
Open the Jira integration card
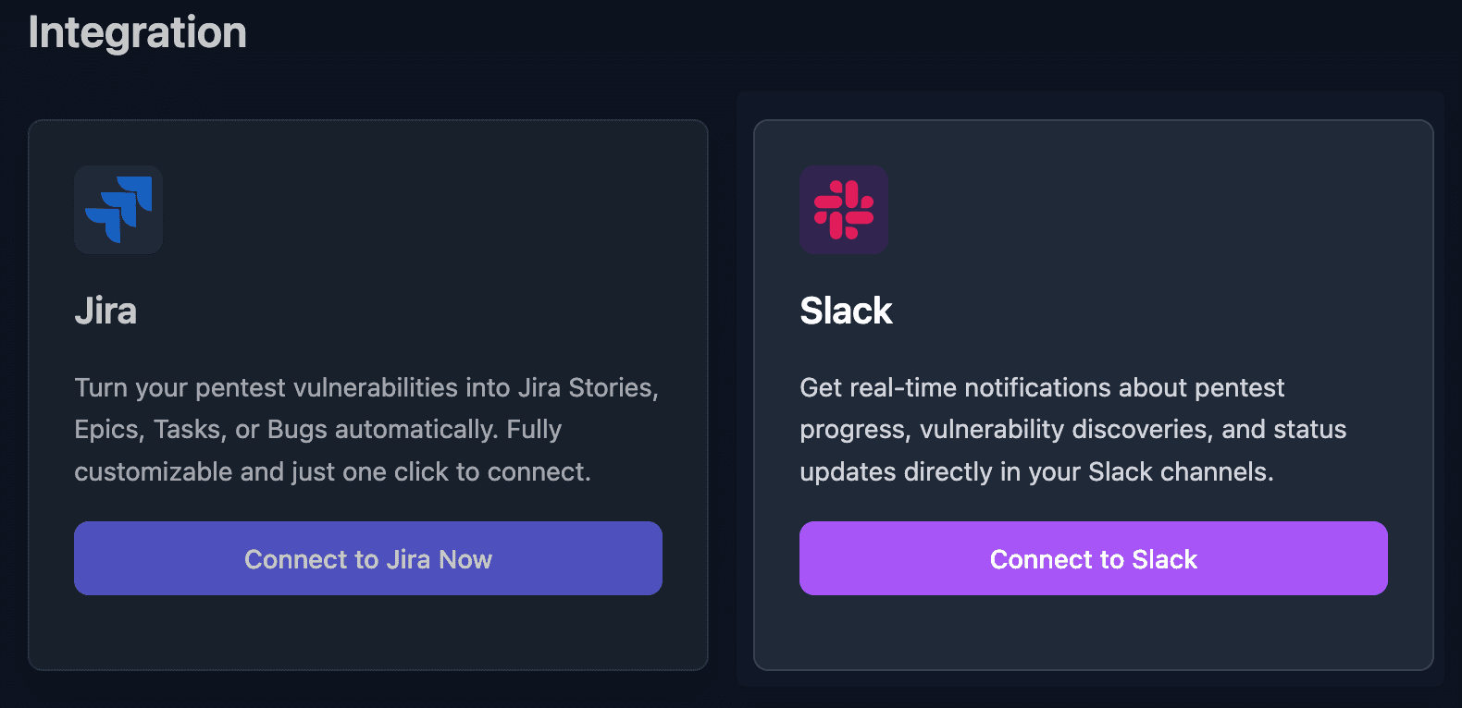[x=367, y=393]
